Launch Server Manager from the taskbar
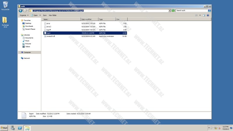 [x=13, y=128]
